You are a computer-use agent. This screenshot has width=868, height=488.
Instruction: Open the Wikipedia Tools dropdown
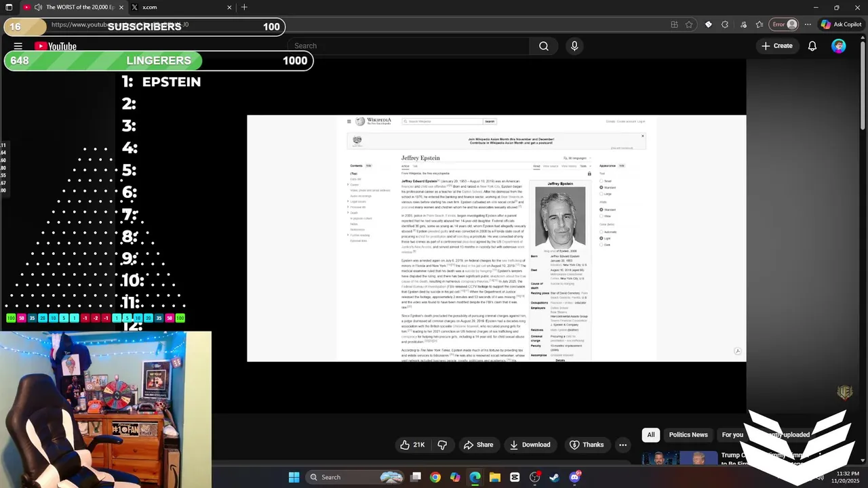tap(586, 166)
